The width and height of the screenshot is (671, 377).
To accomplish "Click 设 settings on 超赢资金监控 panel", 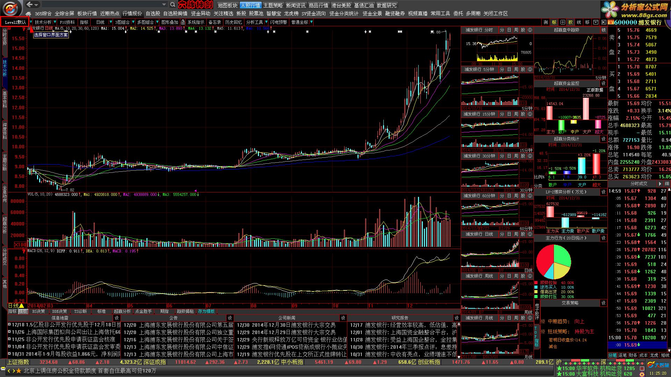I will click(604, 83).
